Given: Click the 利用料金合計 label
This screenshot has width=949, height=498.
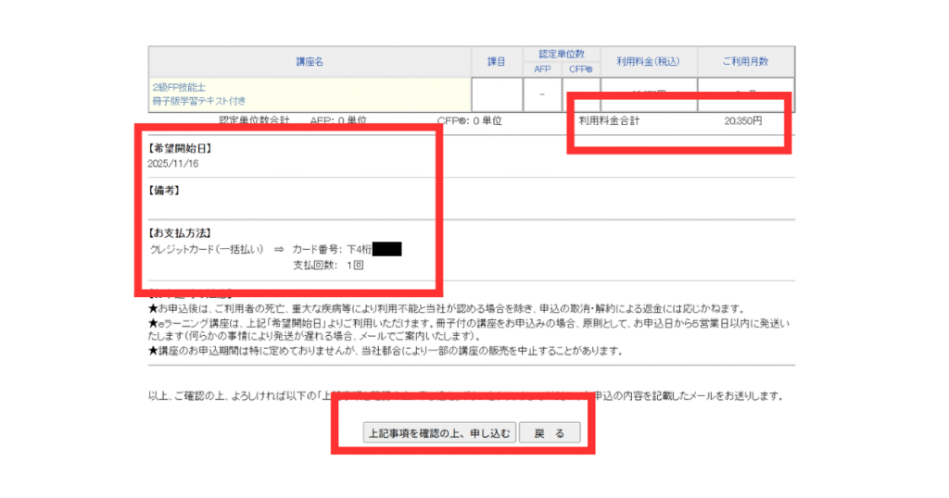Looking at the screenshot, I should pyautogui.click(x=609, y=121).
